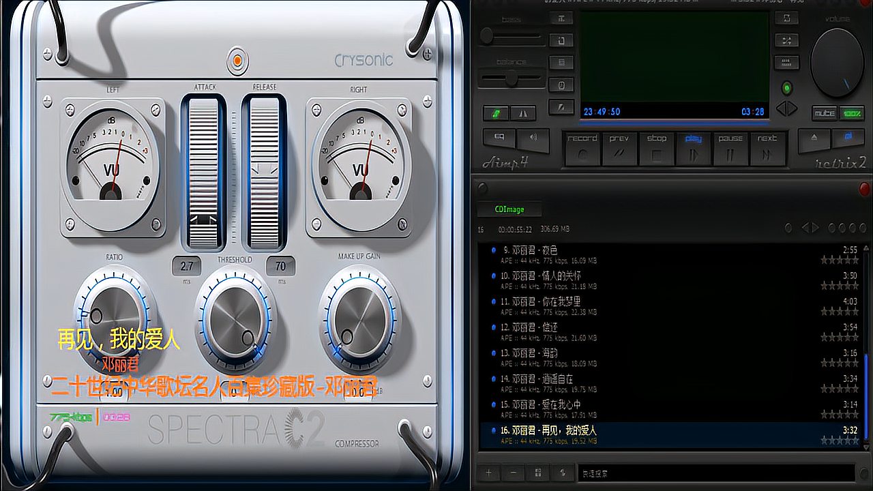Click the minus remove-files button in playlist
Viewport: 873px width, 491px height.
point(513,473)
